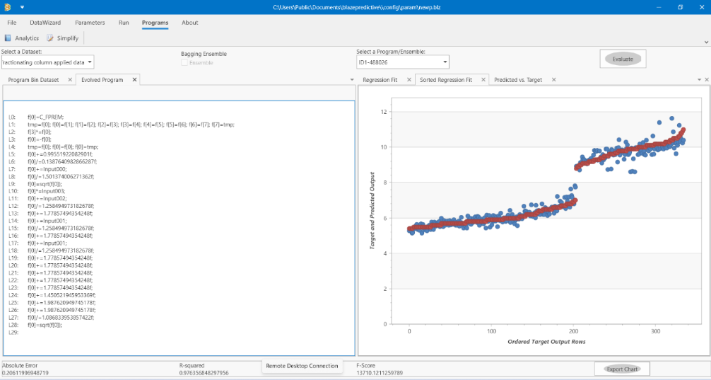Switch to Sorted Regression Fit tab

(x=446, y=79)
